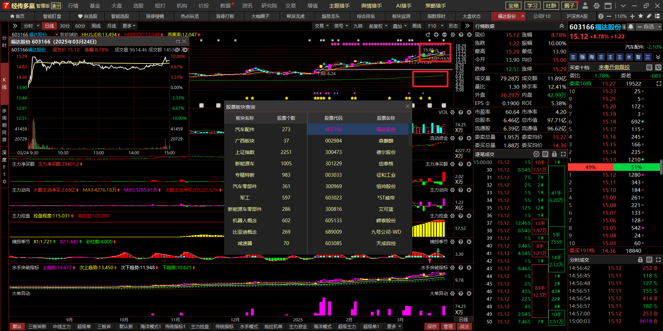The width and height of the screenshot is (663, 331).
Task: Toggle the 智能辅助 option above chart
Action: coord(66,35)
